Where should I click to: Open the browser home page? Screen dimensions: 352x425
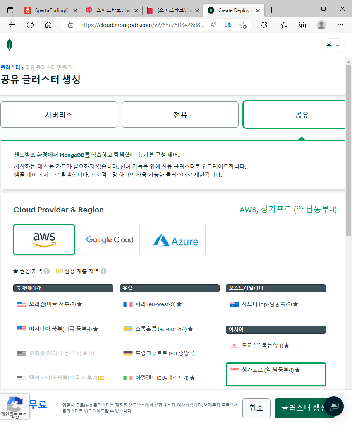click(48, 25)
